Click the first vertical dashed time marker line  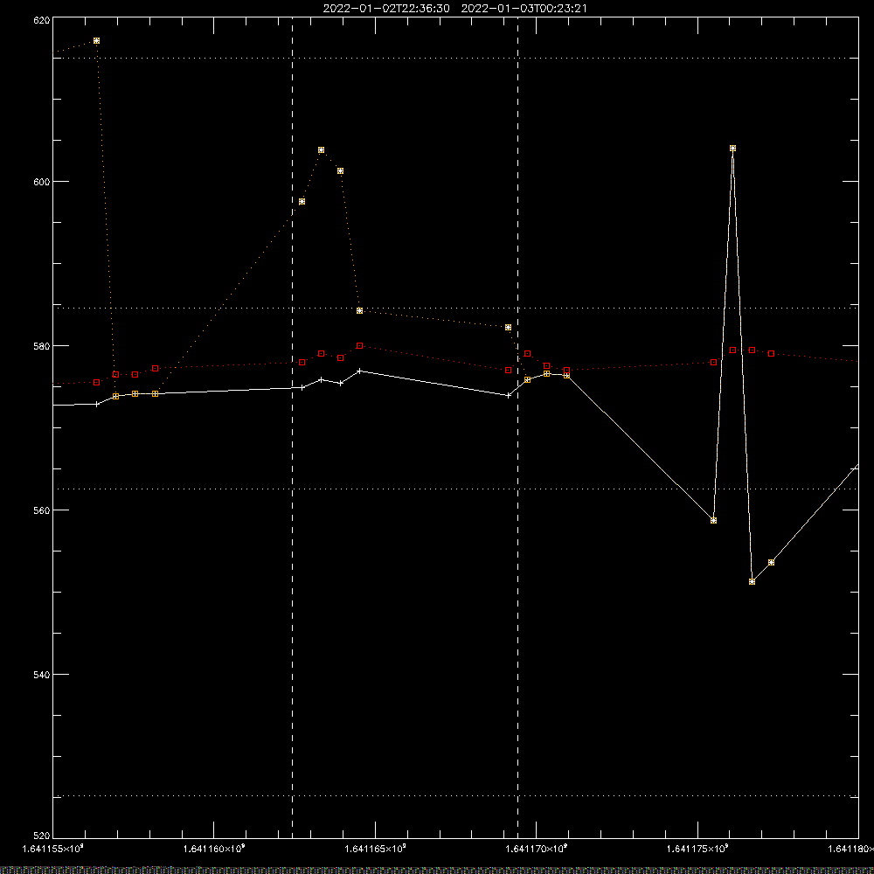pyautogui.click(x=292, y=427)
